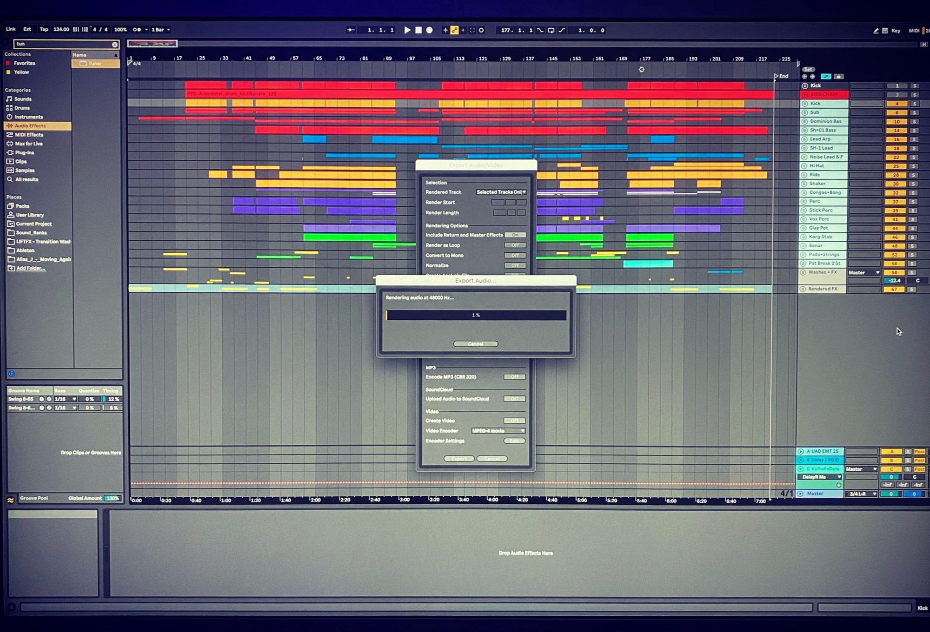
Task: Open the Video Encoder dropdown
Action: [498, 431]
